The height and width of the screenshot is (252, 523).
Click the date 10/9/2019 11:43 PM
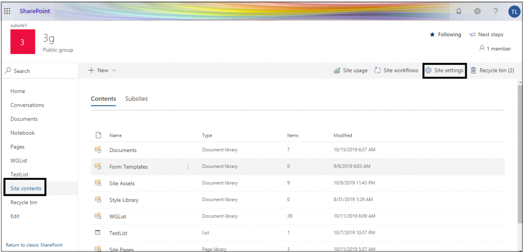coord(354,183)
